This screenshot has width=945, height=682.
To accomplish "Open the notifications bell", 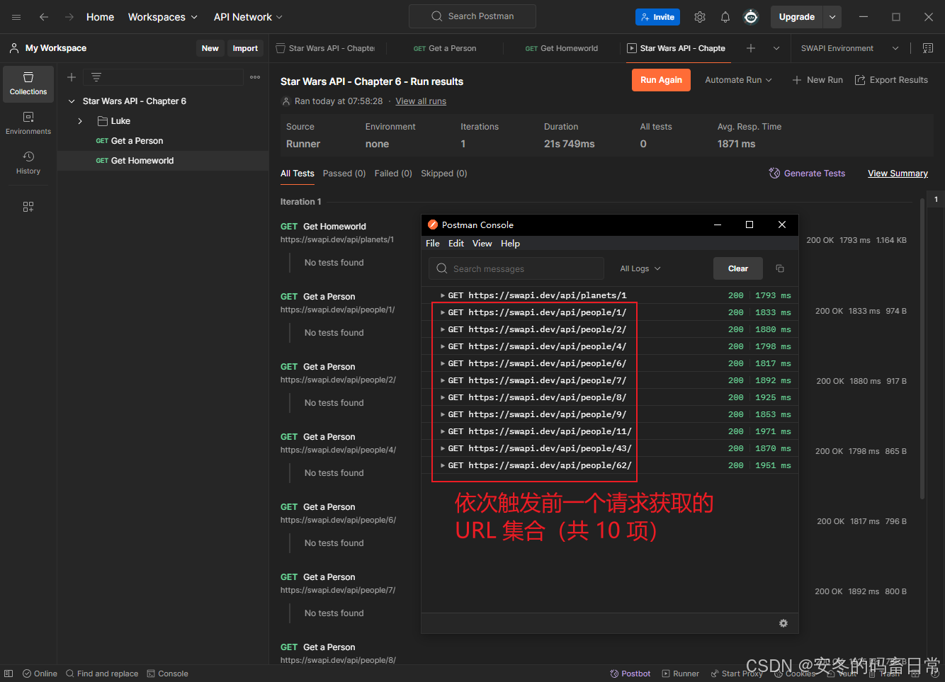I will click(725, 17).
